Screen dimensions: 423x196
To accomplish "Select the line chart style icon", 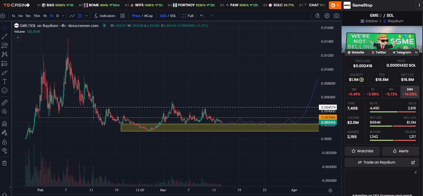I will pos(72,16).
